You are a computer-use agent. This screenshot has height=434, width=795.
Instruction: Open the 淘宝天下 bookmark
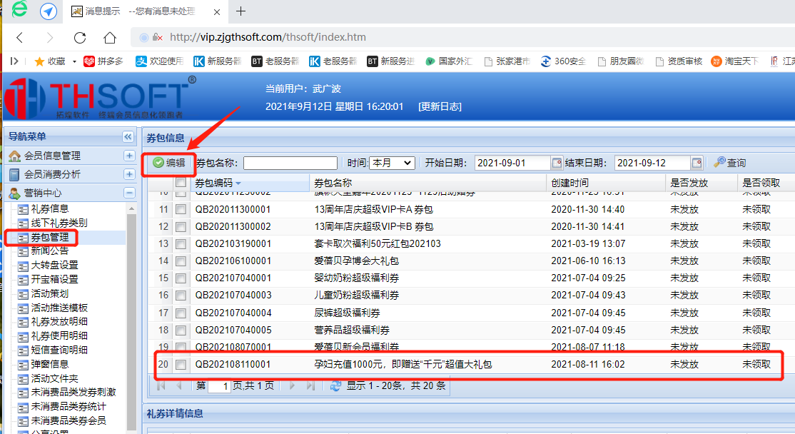pyautogui.click(x=734, y=61)
